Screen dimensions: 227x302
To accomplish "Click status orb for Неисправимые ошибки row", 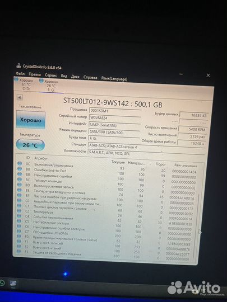I will pos(20,174).
